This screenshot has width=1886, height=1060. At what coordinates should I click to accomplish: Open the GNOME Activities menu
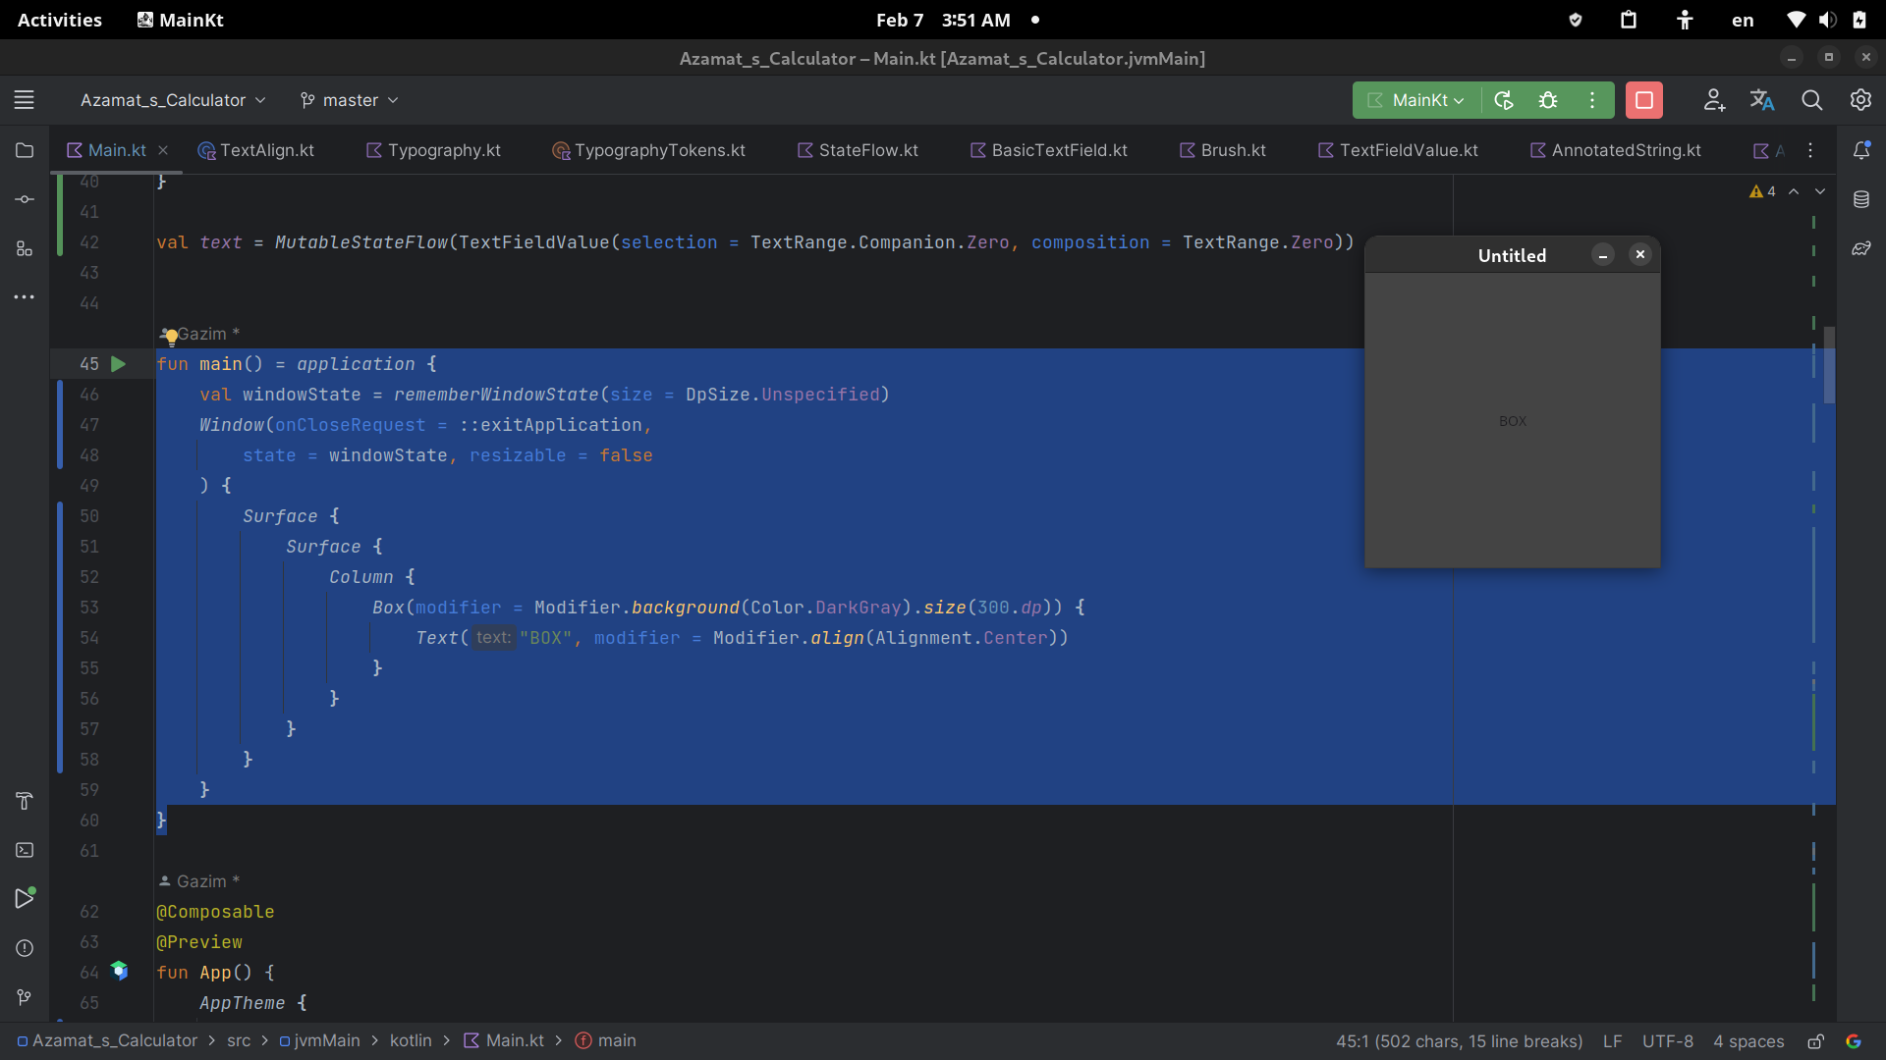[x=59, y=20]
